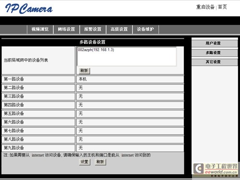Image resolution: width=240 pixels, height=180 pixels.
Task: Click the 当前局域网中的设备列表 label
Action: pyautogui.click(x=26, y=60)
